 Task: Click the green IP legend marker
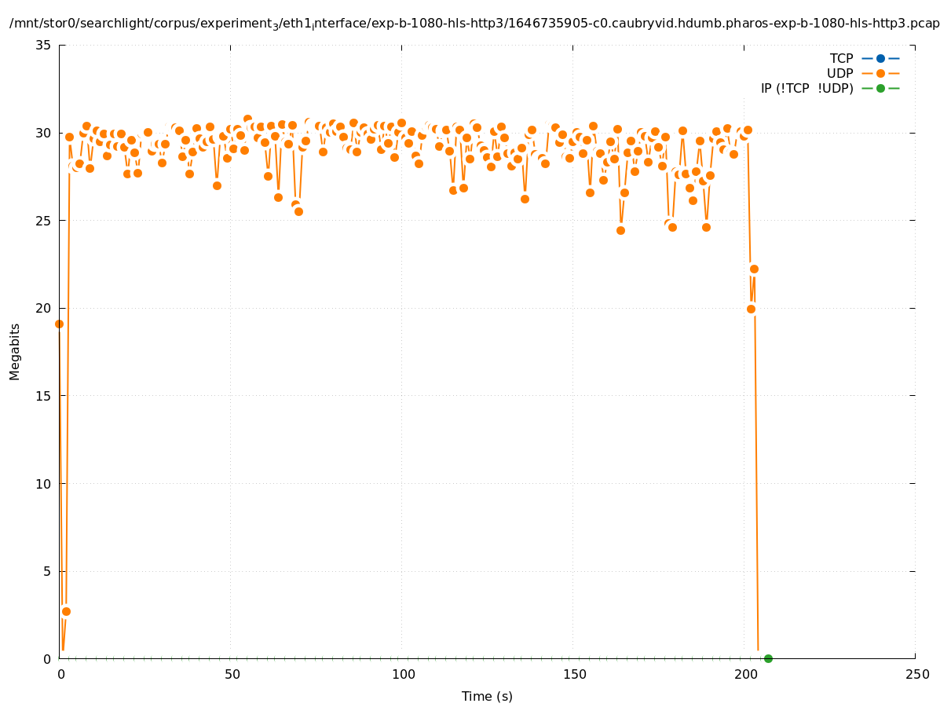click(880, 88)
